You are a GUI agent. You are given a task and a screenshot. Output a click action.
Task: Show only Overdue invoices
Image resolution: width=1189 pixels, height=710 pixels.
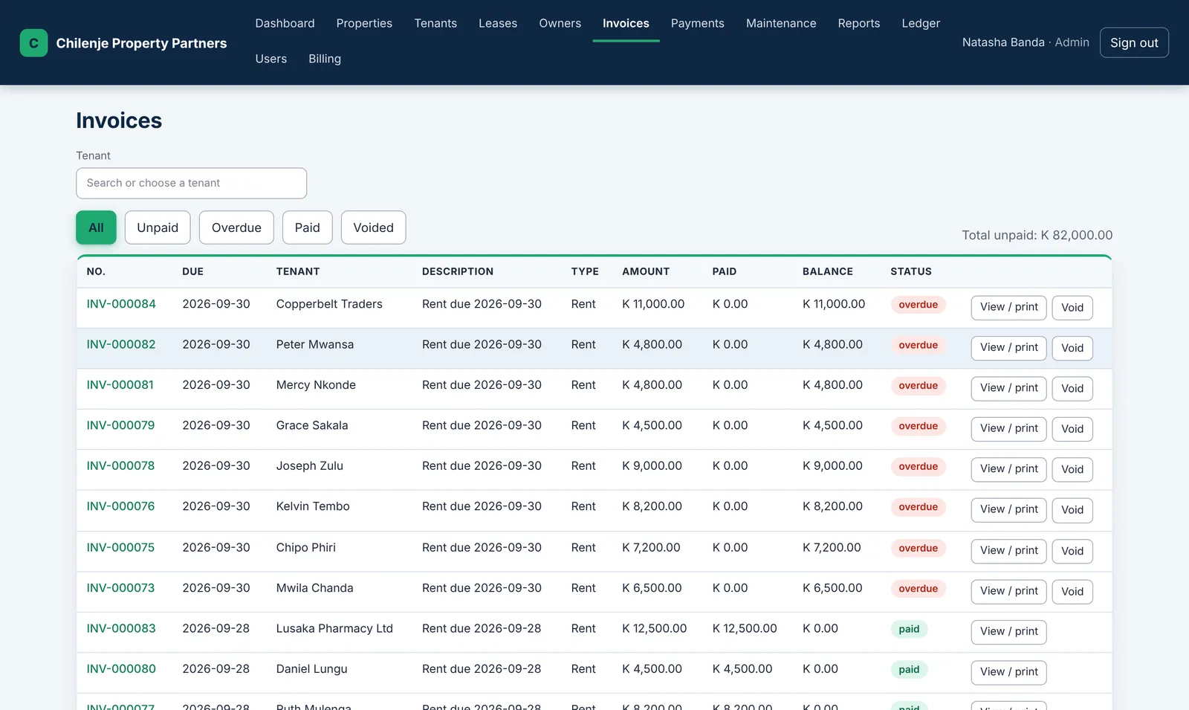tap(236, 227)
